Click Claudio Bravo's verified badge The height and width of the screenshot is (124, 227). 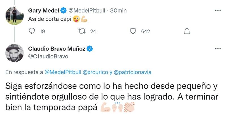tap(90, 49)
